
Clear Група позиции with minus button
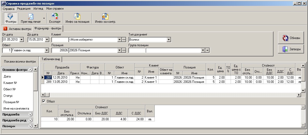207,51
